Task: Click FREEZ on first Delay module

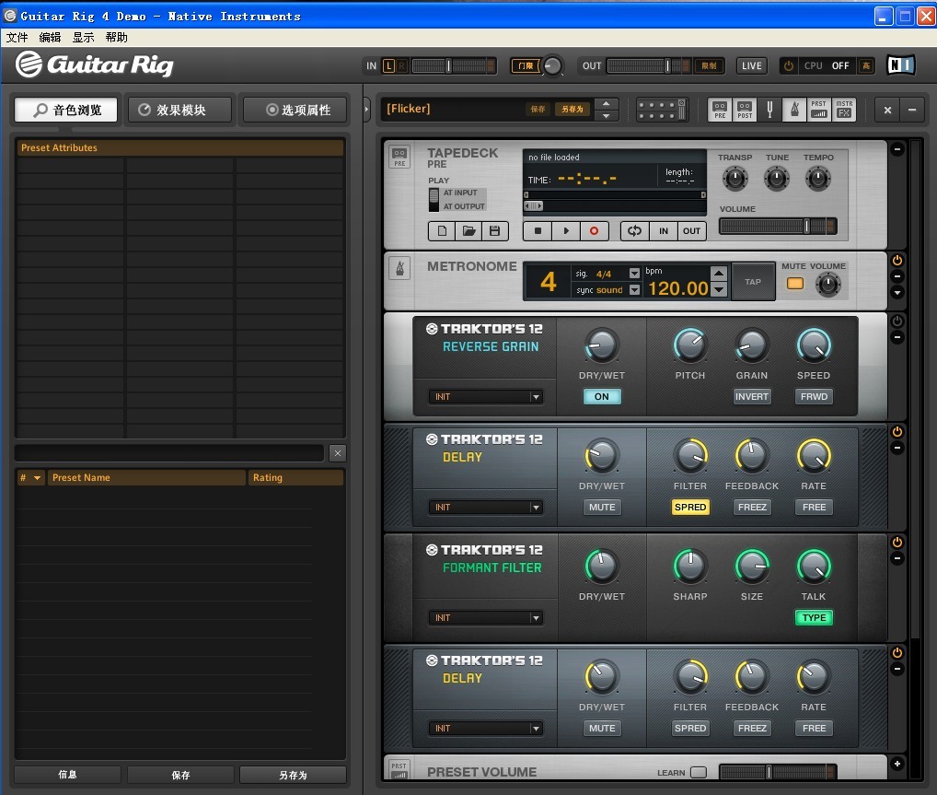Action: 752,508
